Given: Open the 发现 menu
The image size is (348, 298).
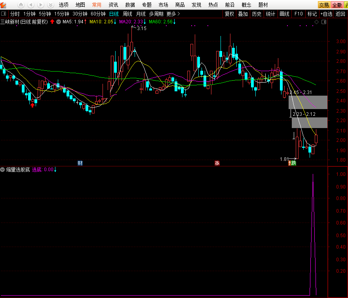Looking at the screenshot, I should (x=196, y=5).
